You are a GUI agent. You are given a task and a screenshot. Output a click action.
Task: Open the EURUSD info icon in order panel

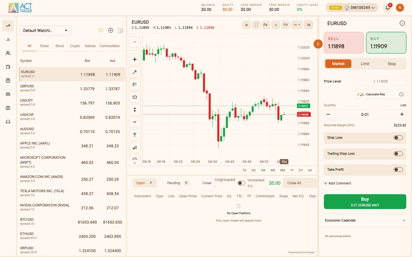tap(402, 23)
